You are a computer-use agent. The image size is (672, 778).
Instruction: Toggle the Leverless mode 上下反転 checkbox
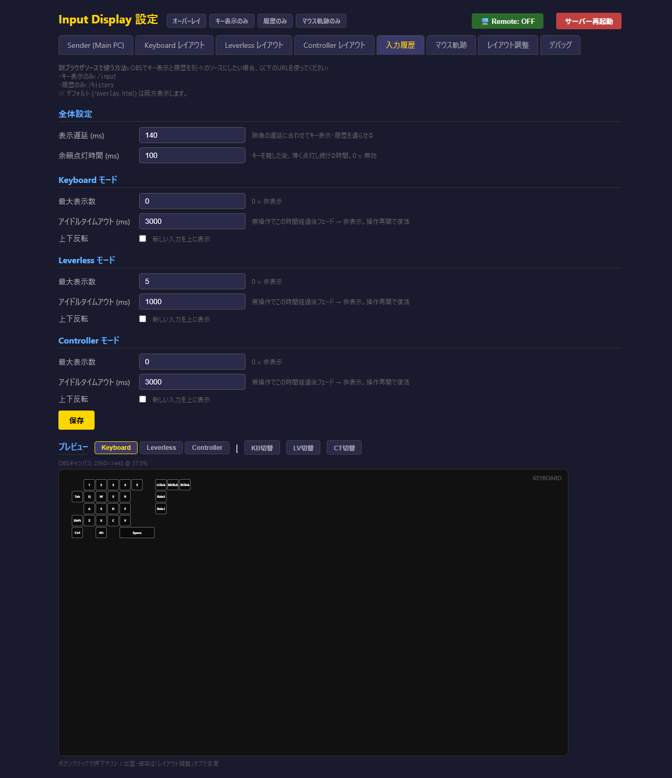142,319
